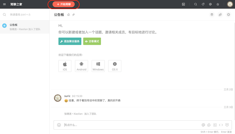View topic members icon
The height and width of the screenshot is (134, 235).
[220, 15]
